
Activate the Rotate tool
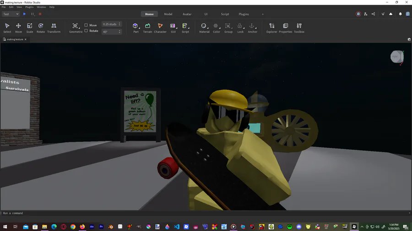40,28
